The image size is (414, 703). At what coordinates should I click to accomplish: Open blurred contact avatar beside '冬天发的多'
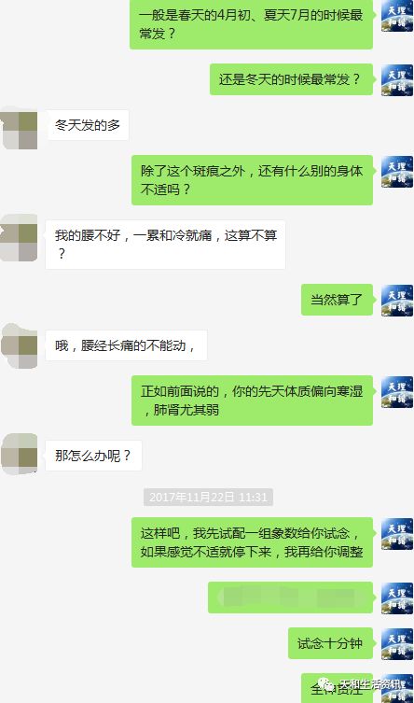coord(20,128)
